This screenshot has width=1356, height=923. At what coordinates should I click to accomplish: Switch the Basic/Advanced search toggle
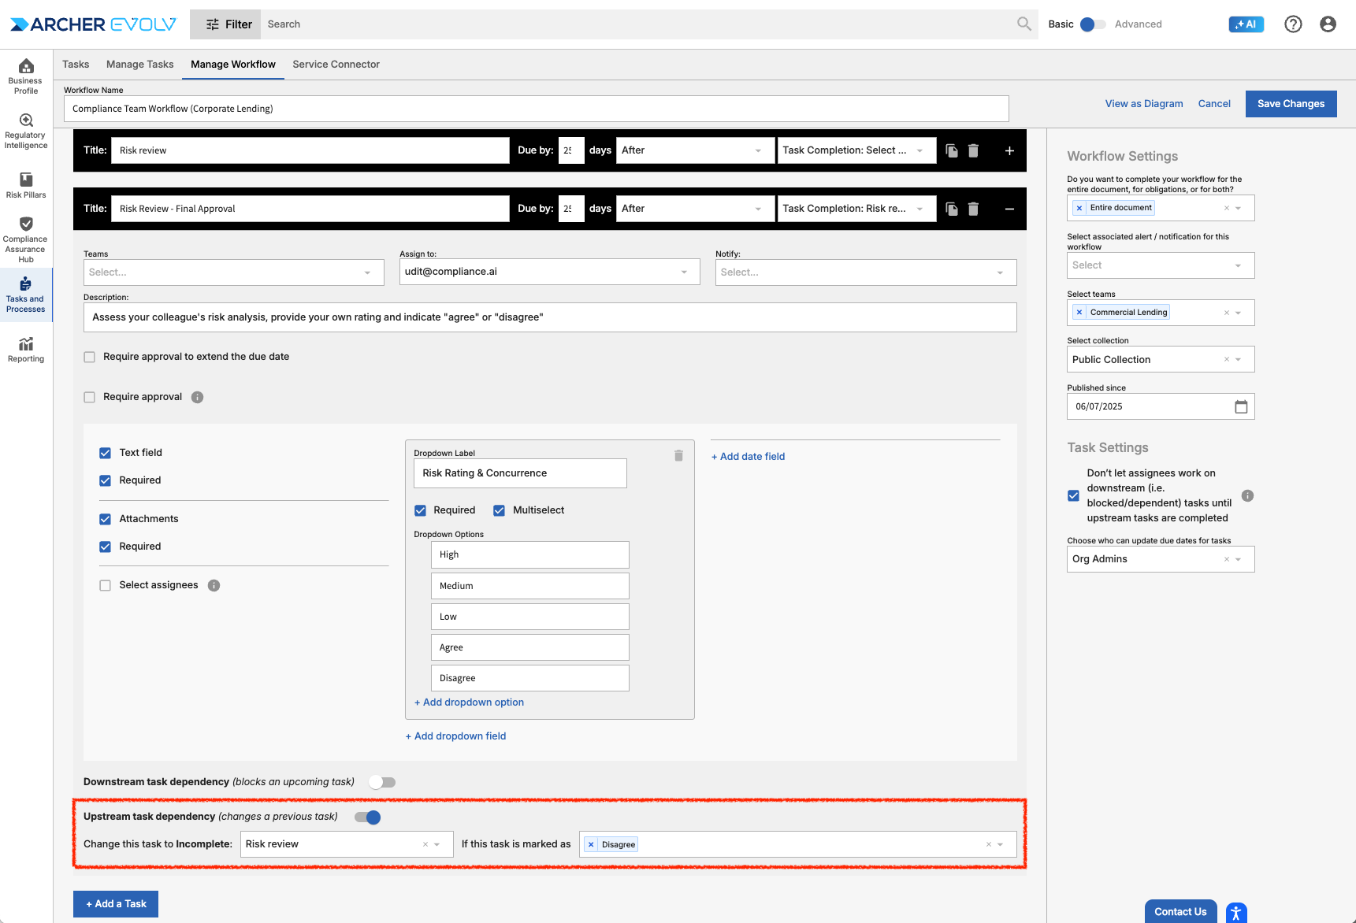pos(1091,24)
